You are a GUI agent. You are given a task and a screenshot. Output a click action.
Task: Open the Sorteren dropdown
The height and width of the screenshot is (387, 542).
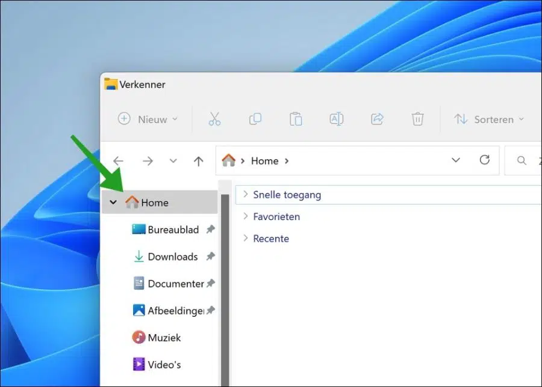pos(489,120)
